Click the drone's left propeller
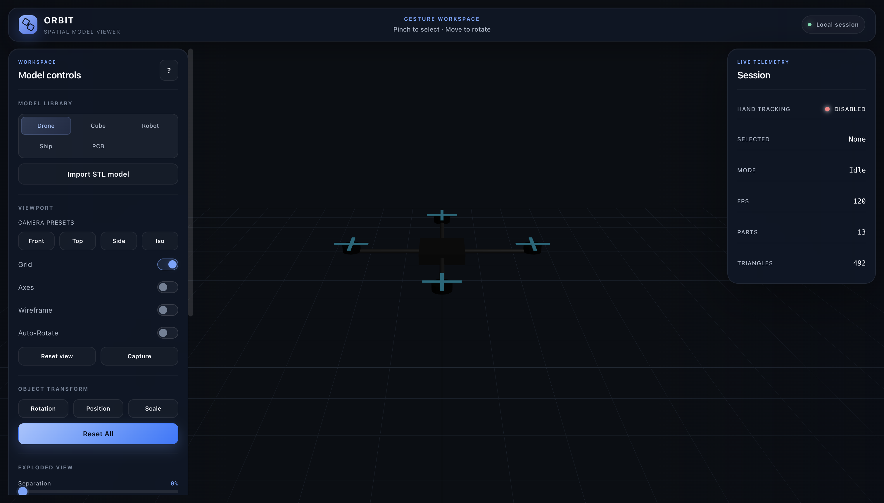This screenshot has width=884, height=503. pos(351,244)
